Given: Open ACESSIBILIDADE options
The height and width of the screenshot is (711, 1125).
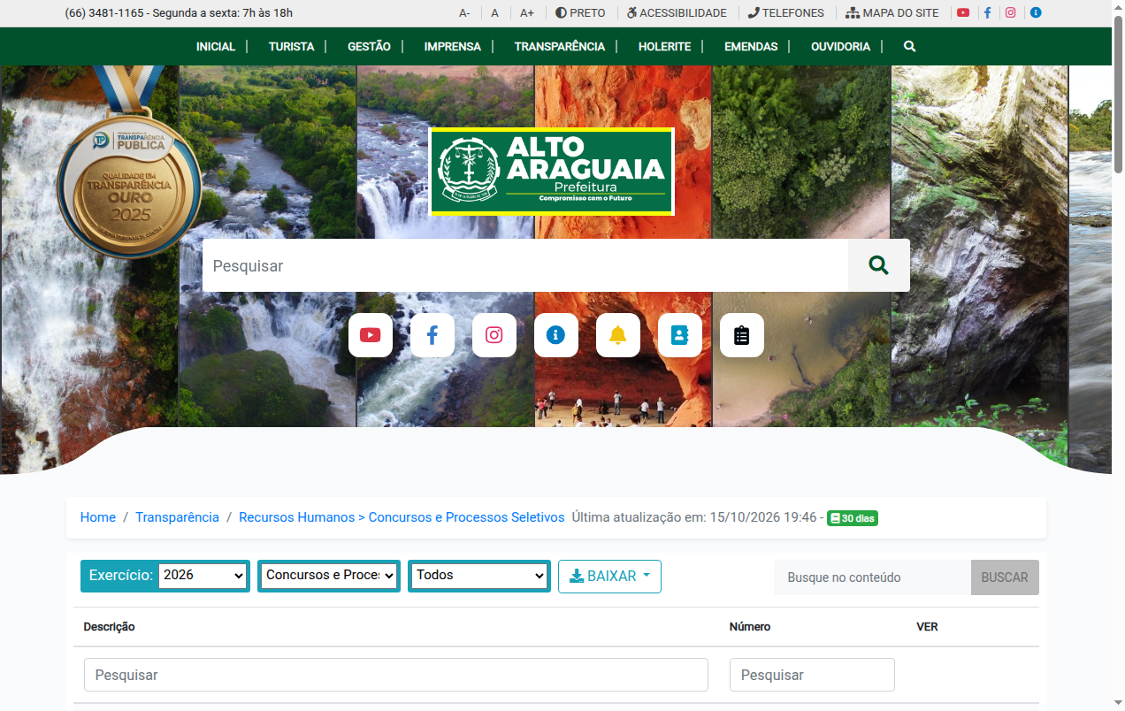Looking at the screenshot, I should pyautogui.click(x=677, y=13).
